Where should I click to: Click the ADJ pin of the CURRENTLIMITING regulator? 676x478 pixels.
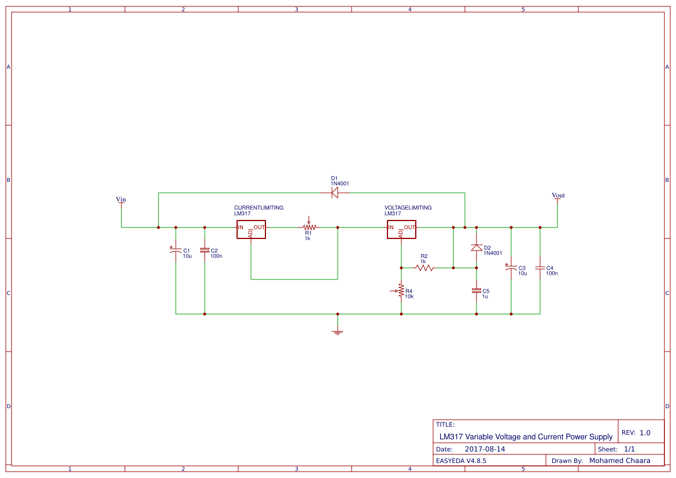pyautogui.click(x=250, y=233)
